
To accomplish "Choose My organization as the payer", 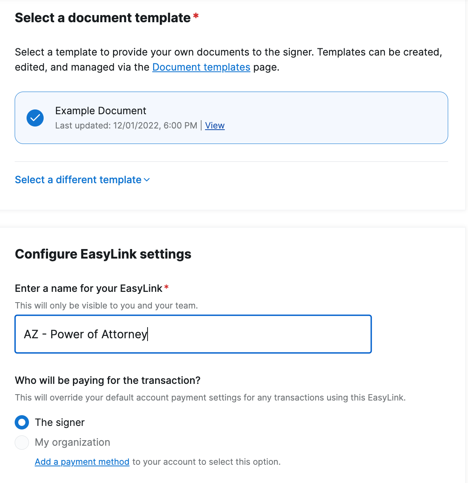I will [22, 442].
